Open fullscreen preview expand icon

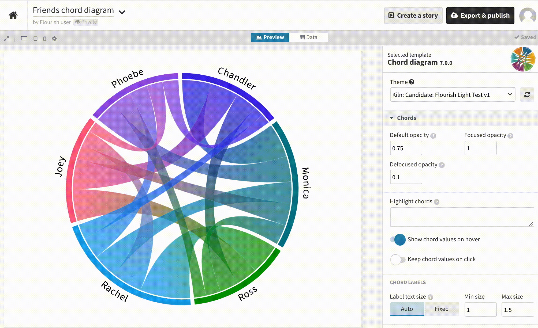click(x=6, y=39)
